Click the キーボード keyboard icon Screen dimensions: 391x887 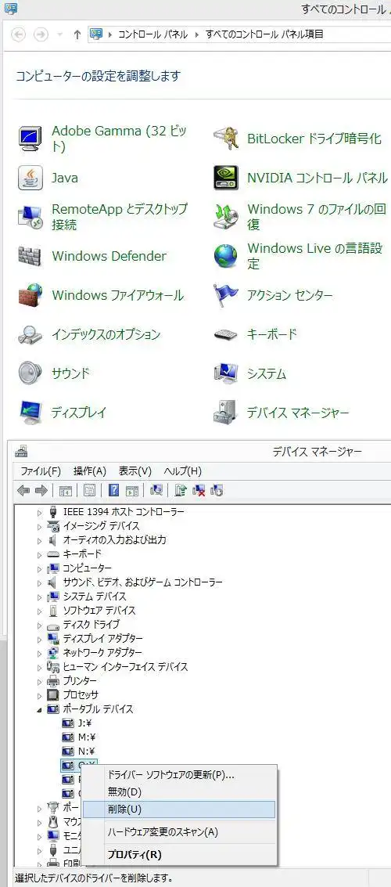pos(226,334)
